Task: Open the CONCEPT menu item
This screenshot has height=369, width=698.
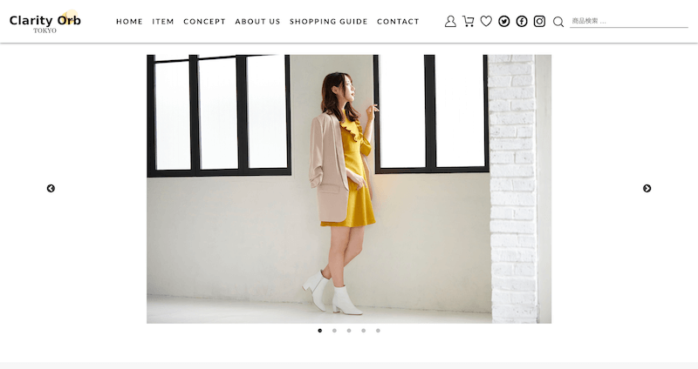Action: (204, 21)
